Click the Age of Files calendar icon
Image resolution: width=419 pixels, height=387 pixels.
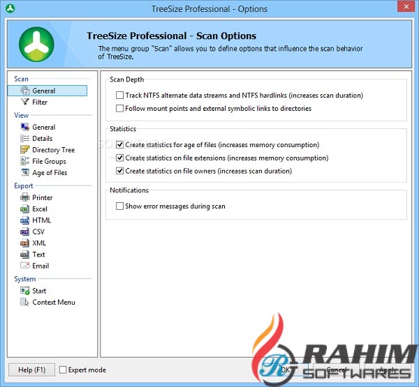(x=25, y=172)
